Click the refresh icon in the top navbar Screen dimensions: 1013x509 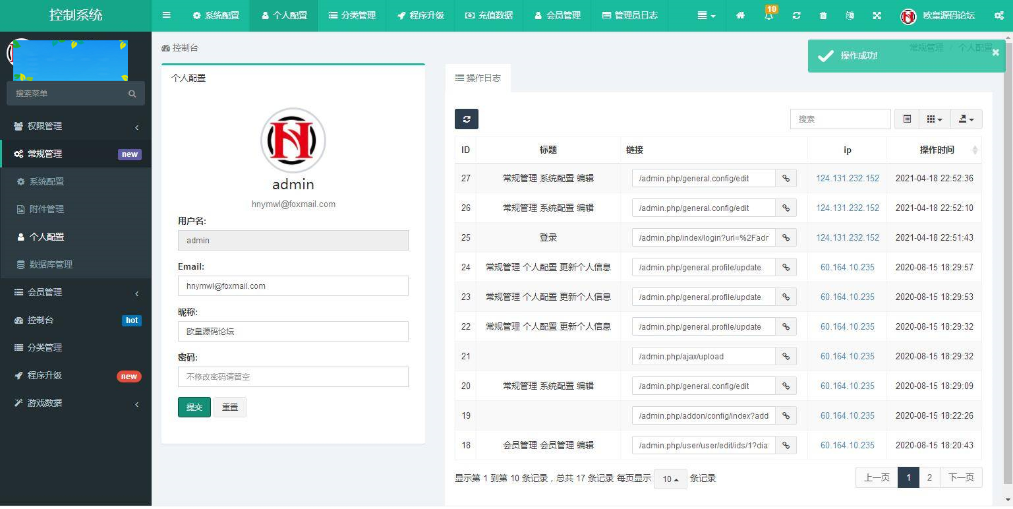point(796,15)
